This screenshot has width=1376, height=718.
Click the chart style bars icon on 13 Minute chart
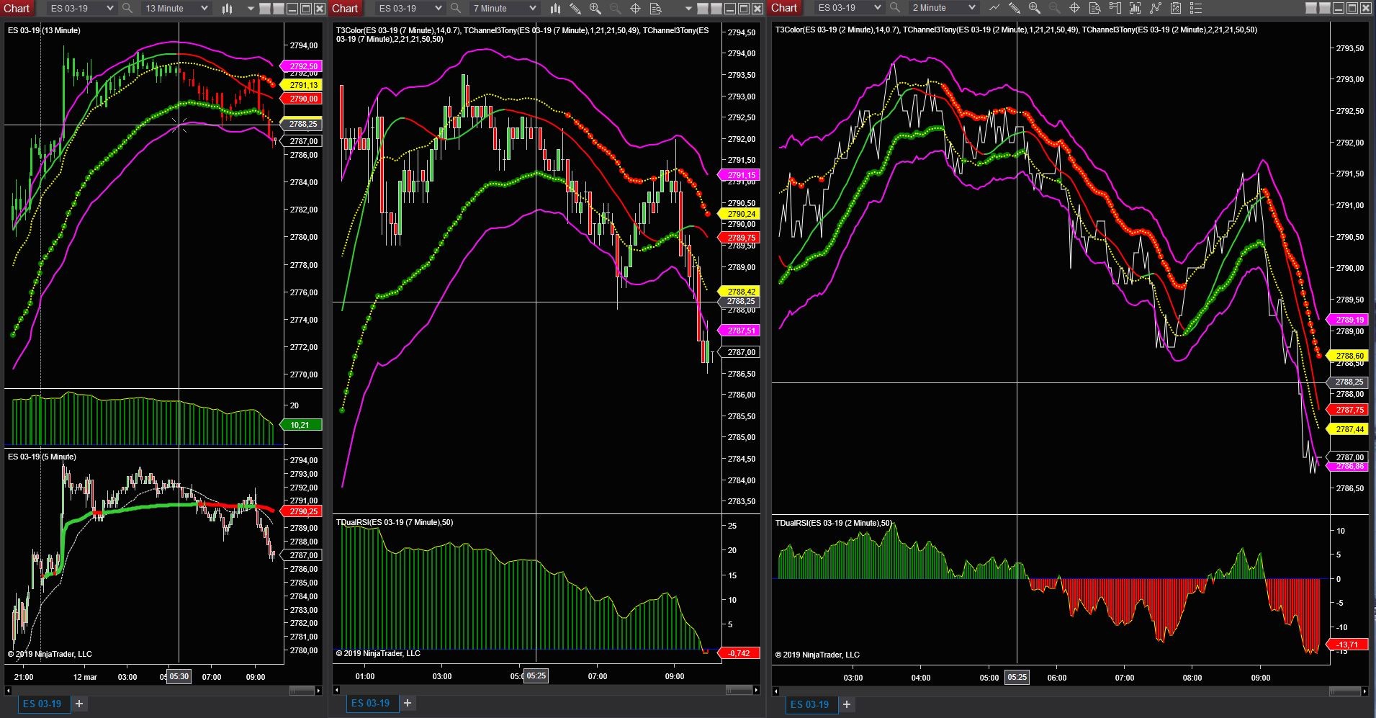pos(227,8)
